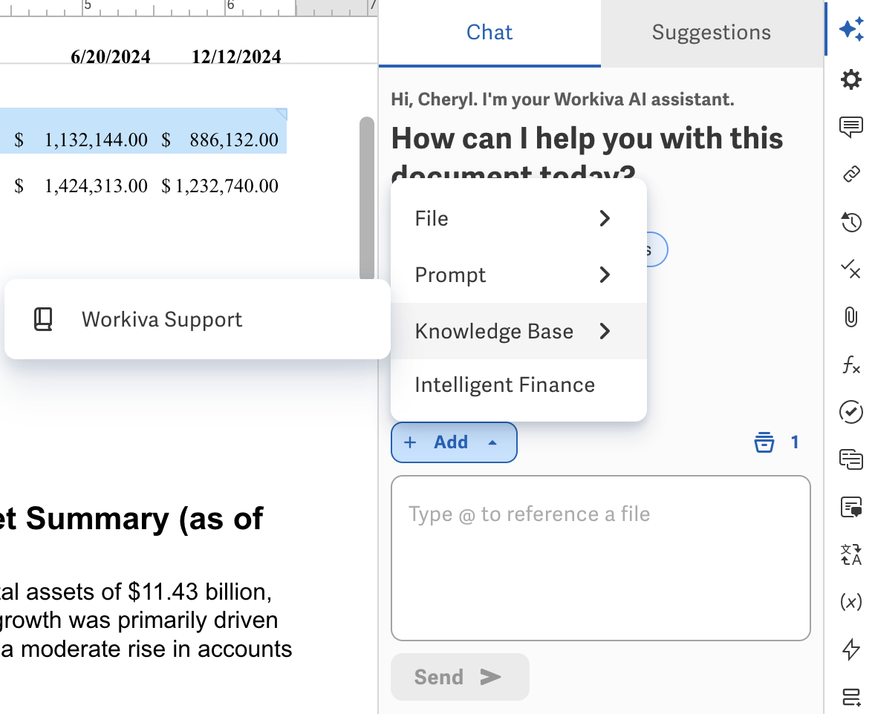Click the column header 6/20/2024
The image size is (875, 714).
click(111, 57)
